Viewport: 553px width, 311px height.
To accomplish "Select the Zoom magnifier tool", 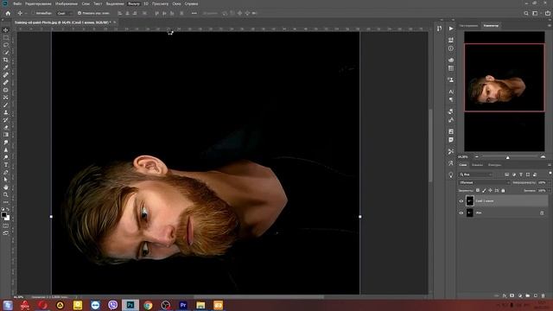I will point(6,194).
